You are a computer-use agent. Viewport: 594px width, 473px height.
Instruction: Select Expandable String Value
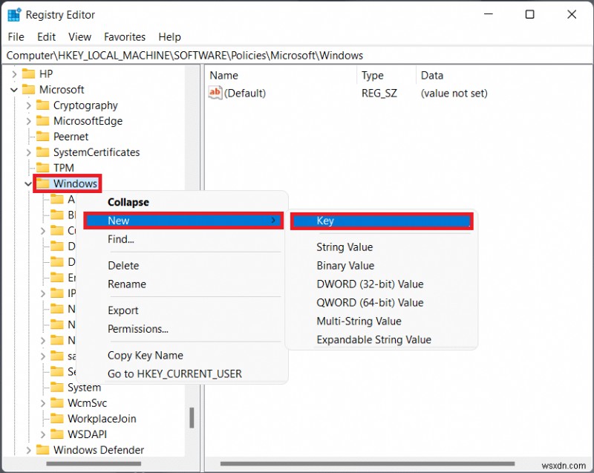tap(382, 339)
